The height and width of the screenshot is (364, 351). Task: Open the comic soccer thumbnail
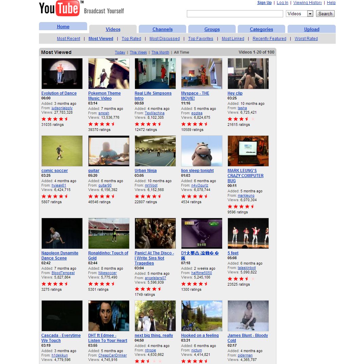[62, 151]
